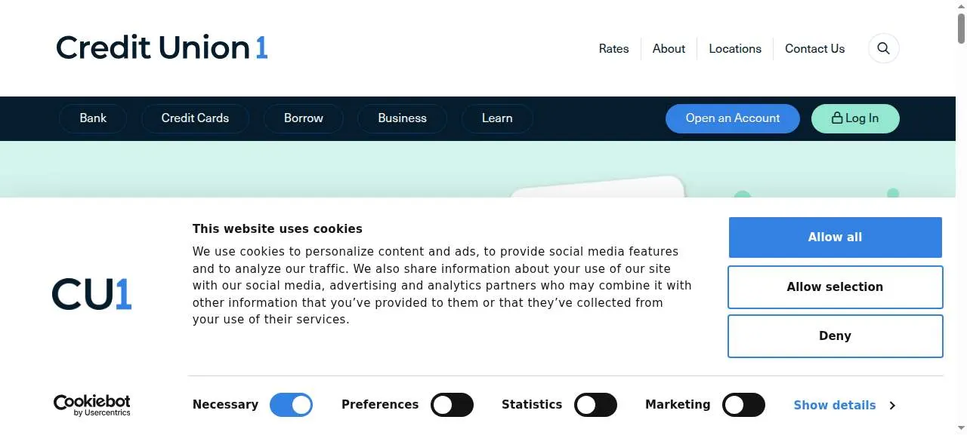Click the page vertical scrollbar thumb
Image resolution: width=967 pixels, height=435 pixels.
tap(961, 29)
